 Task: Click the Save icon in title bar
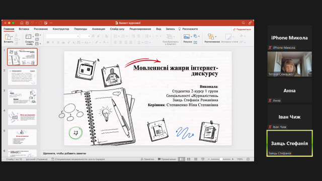(27, 23)
